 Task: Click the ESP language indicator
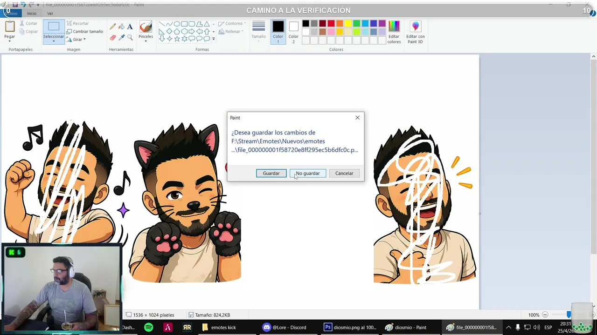[x=548, y=327]
